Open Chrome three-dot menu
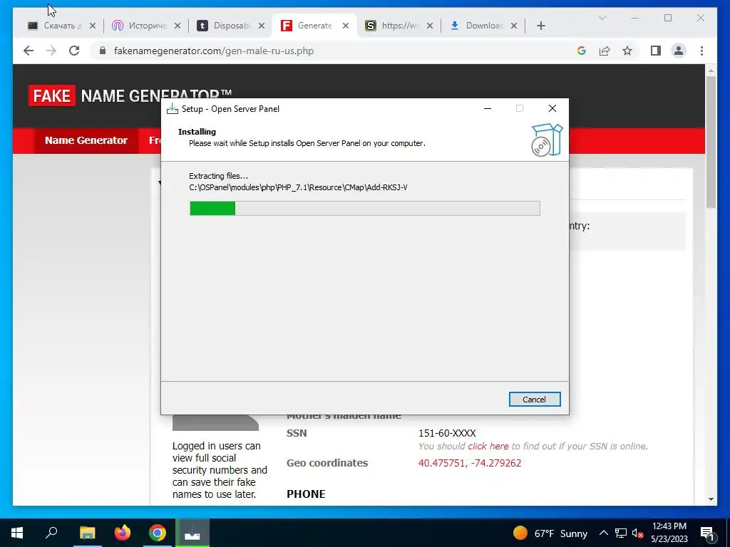The height and width of the screenshot is (547, 730). (x=701, y=51)
